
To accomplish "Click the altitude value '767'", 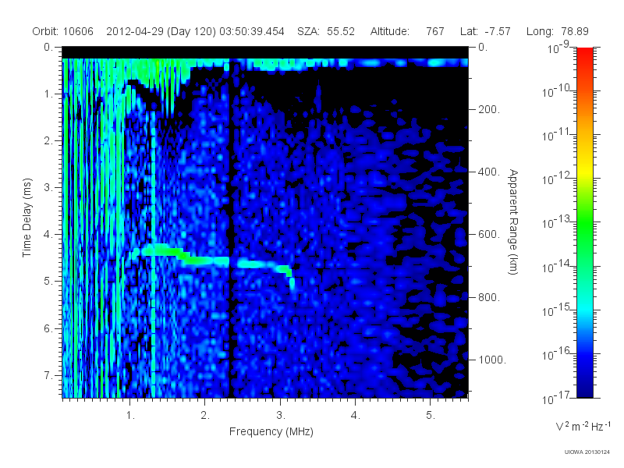I will 435,31.
